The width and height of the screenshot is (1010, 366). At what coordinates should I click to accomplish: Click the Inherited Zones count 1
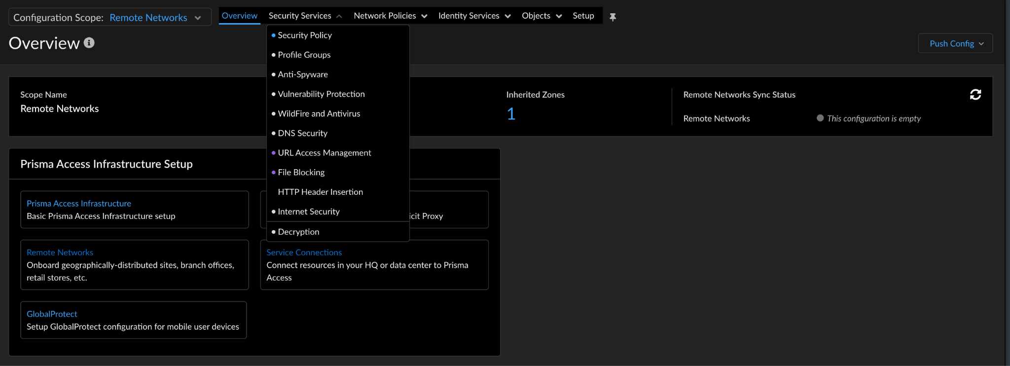(511, 114)
